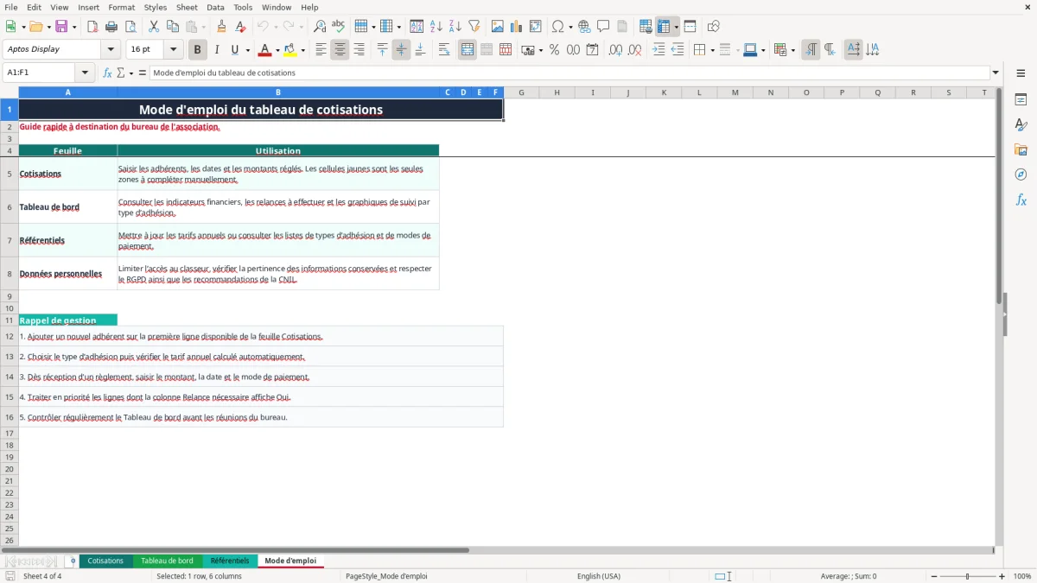Open the font color dropdown arrow

[277, 50]
